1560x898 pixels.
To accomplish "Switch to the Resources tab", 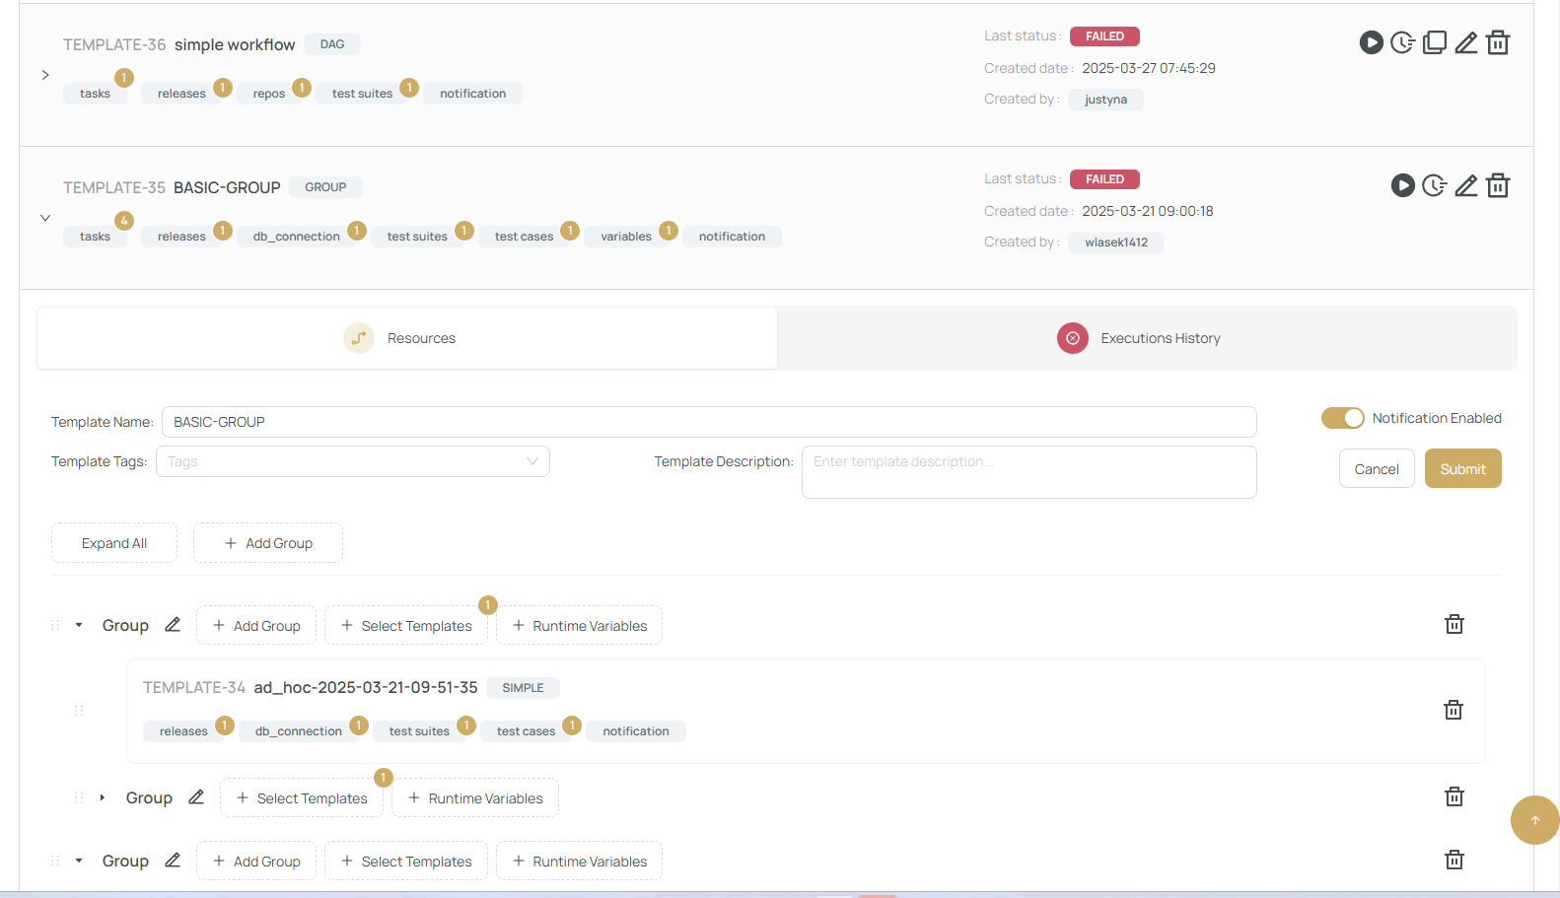I will point(406,338).
